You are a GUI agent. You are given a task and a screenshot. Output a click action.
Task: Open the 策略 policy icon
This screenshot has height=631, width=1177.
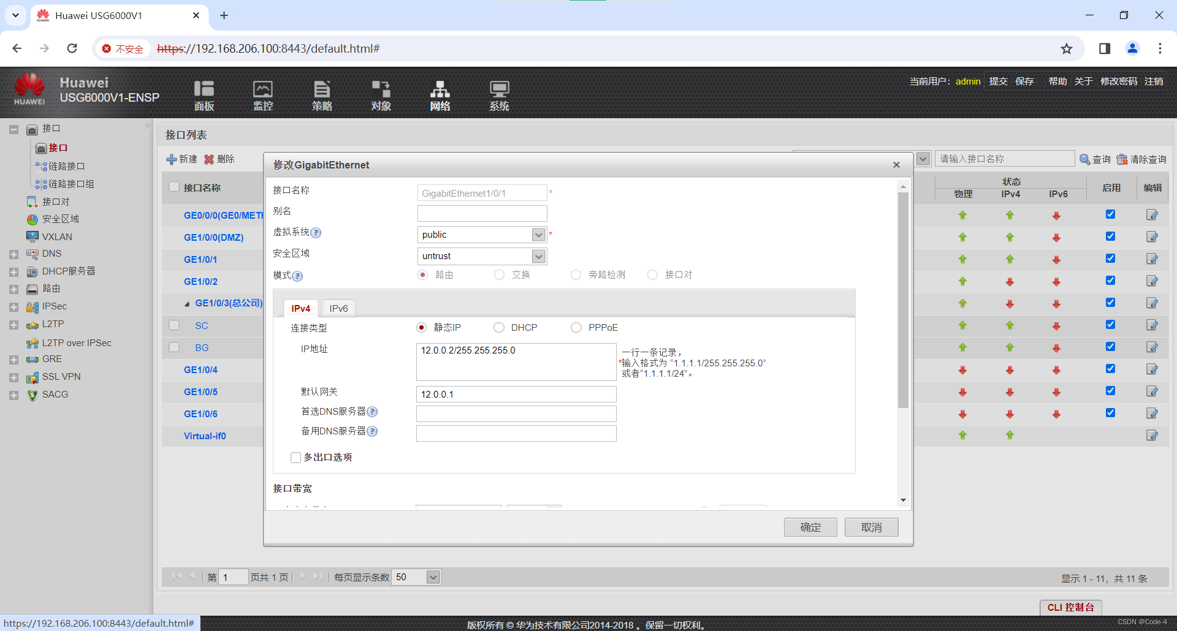click(322, 96)
